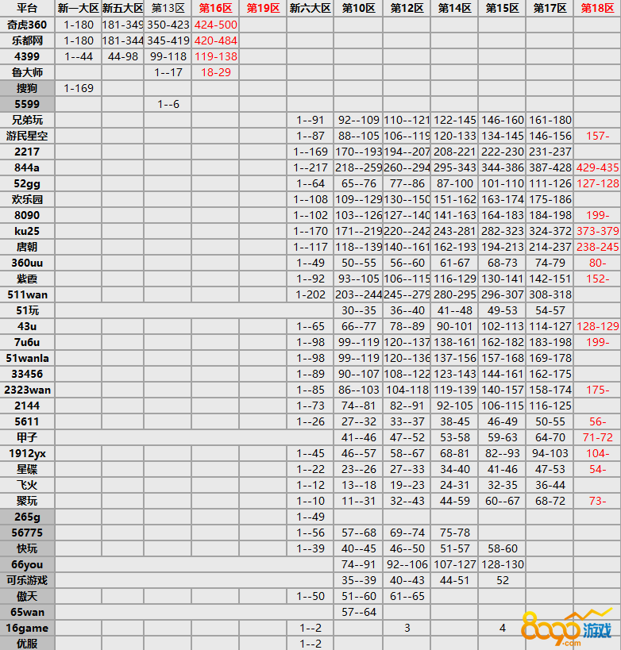Select the 鲁大师 platform row label
Screen dimensions: 621x650
pyautogui.click(x=27, y=72)
